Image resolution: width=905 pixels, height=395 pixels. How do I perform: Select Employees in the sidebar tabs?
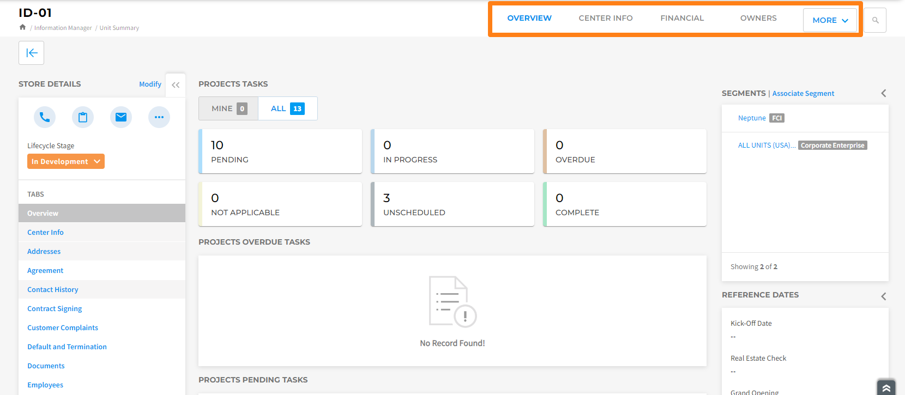[102, 385]
